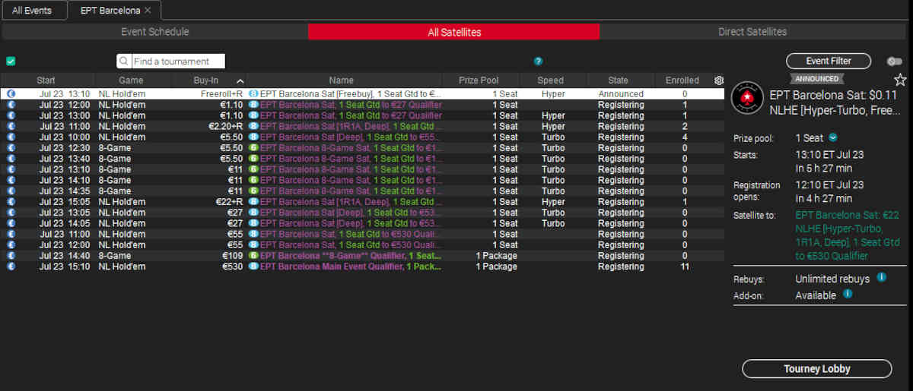
Task: Sort by the Speed column header
Action: [x=550, y=80]
